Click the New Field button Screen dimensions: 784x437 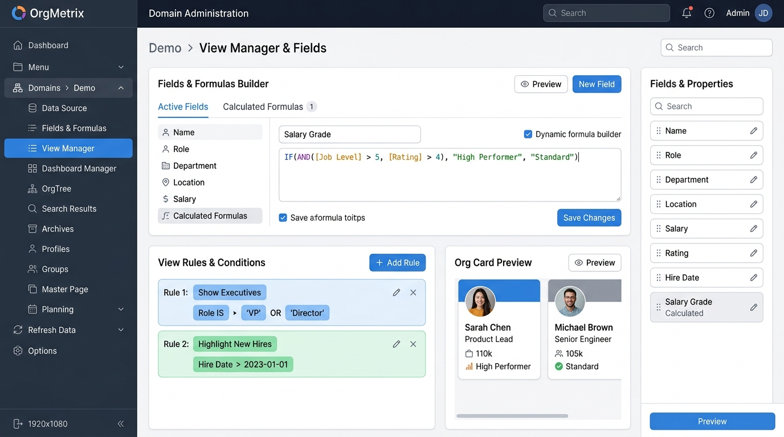pos(597,84)
